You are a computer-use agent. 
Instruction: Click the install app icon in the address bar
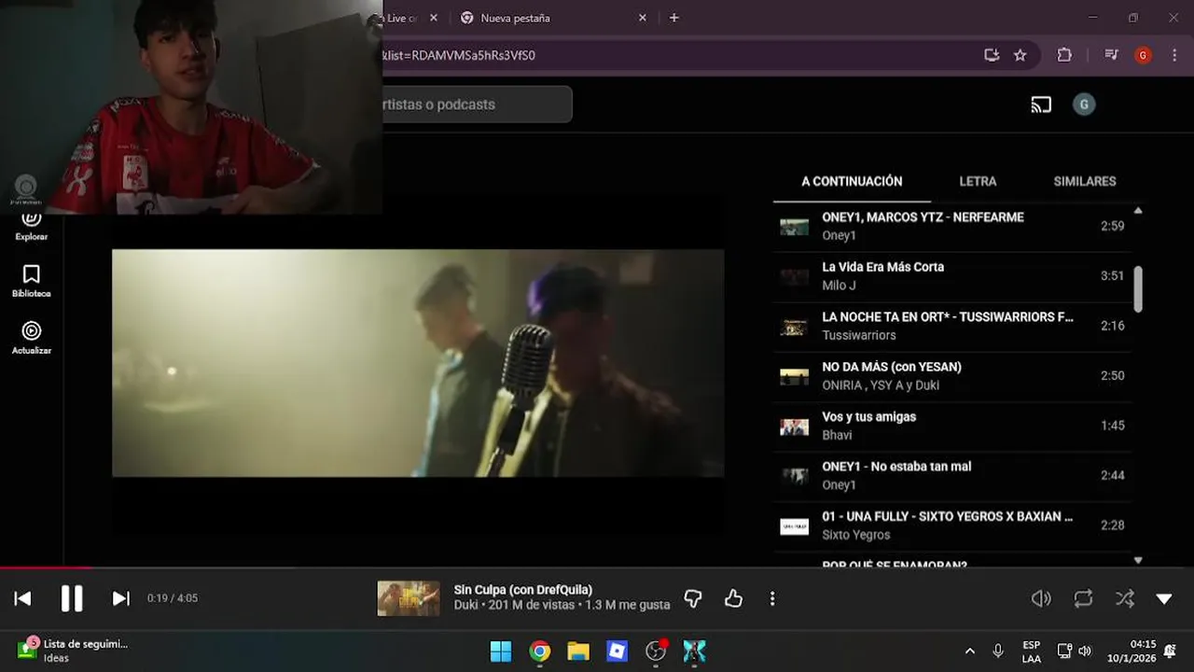(x=992, y=55)
